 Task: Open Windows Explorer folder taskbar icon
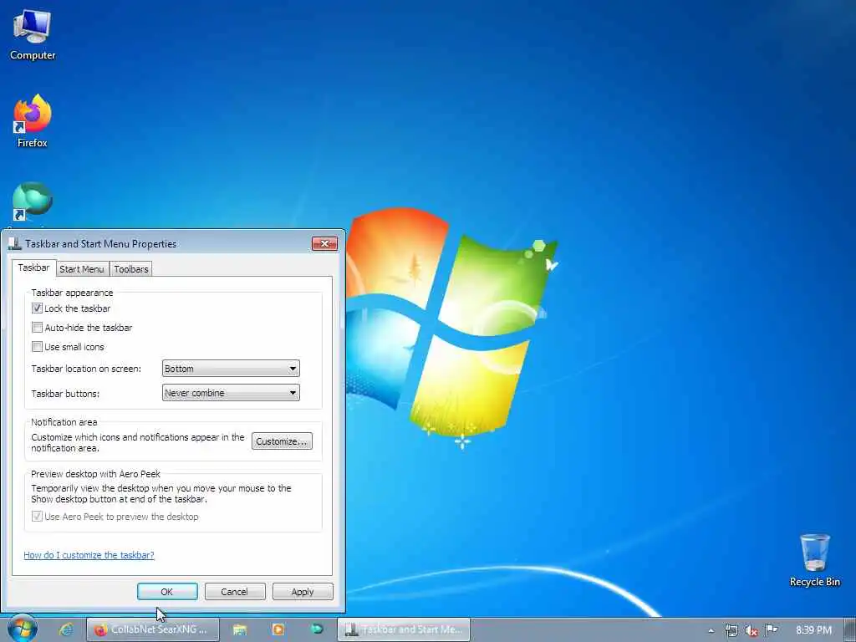click(x=240, y=629)
